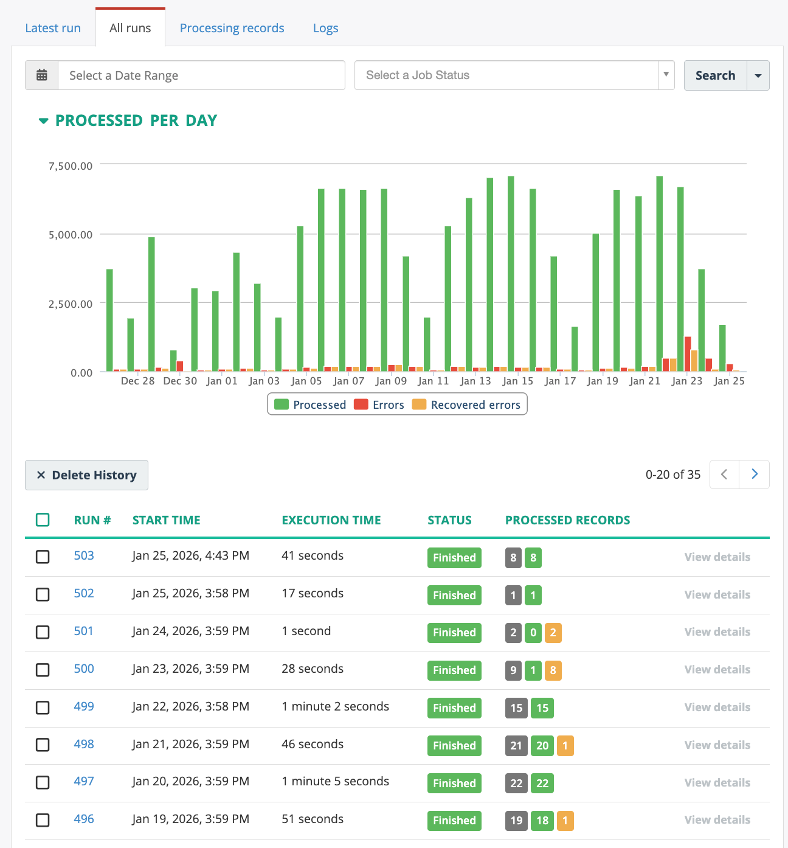Image resolution: width=788 pixels, height=848 pixels.
Task: Collapse the Processed Per Day section
Action: [x=43, y=121]
